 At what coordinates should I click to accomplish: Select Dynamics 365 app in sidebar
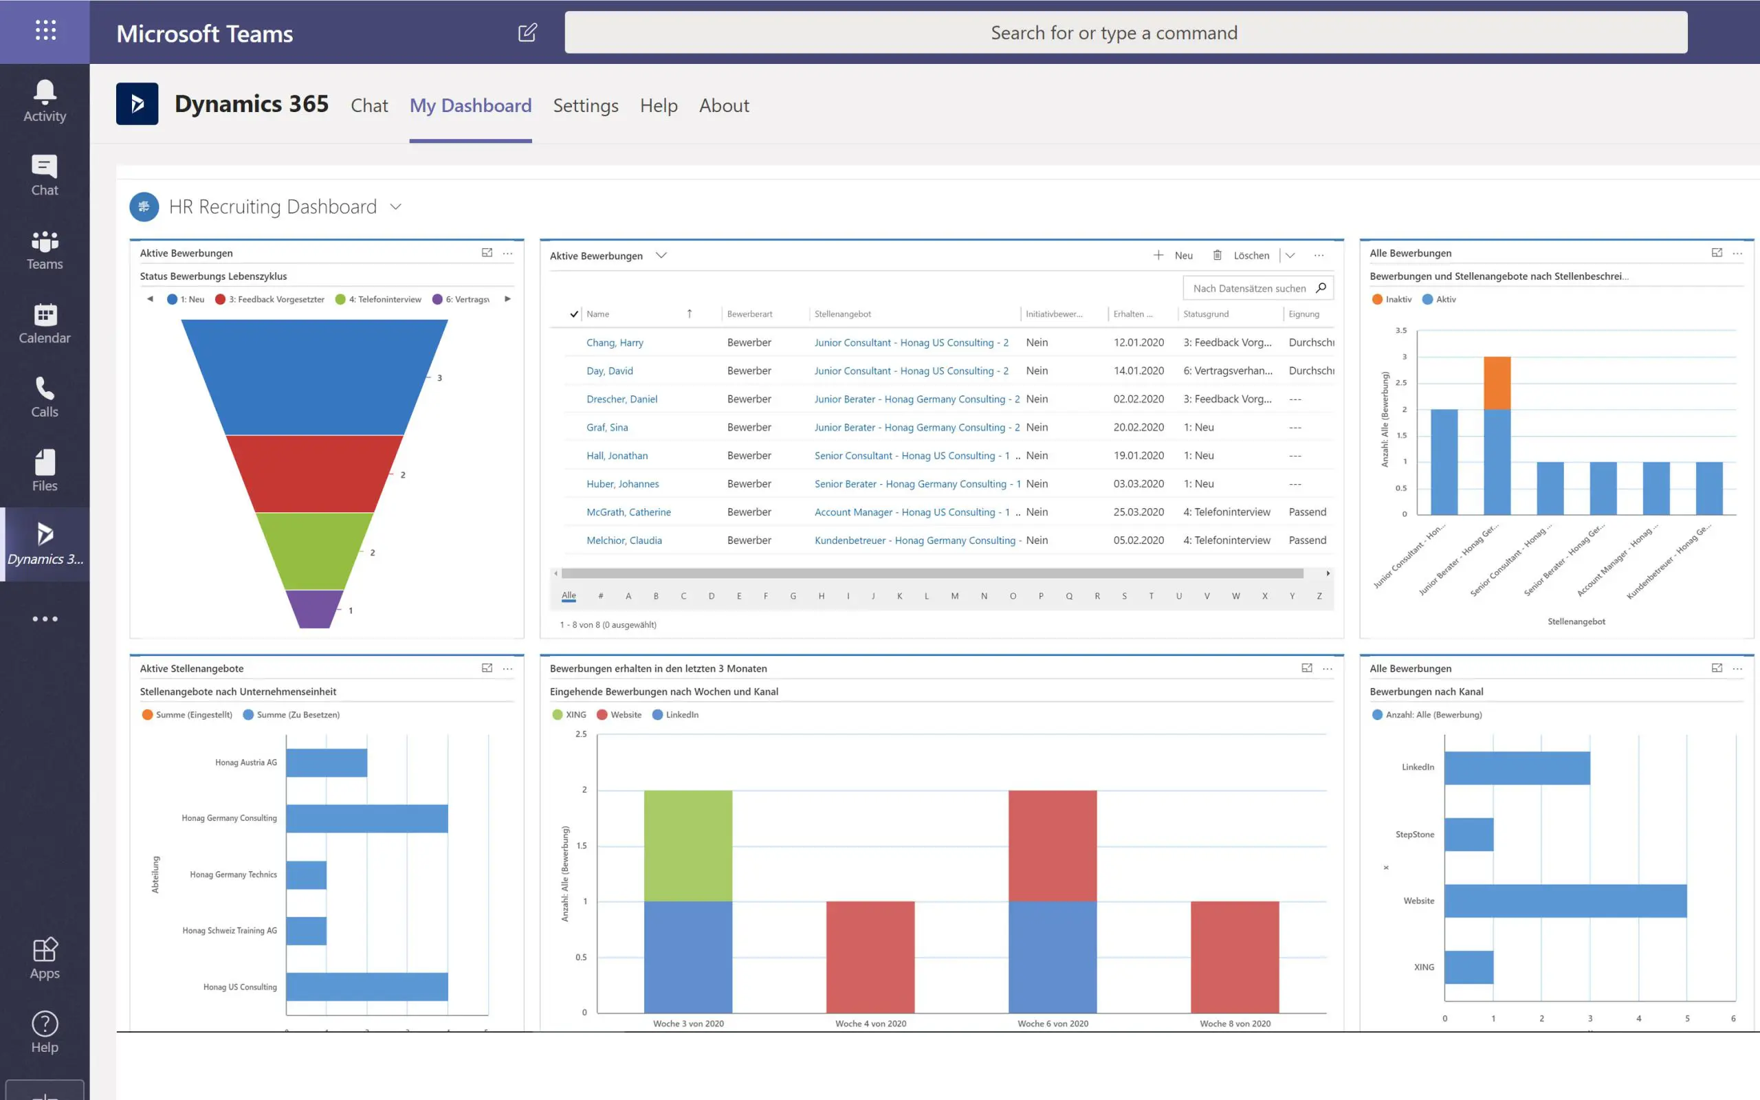(x=45, y=544)
